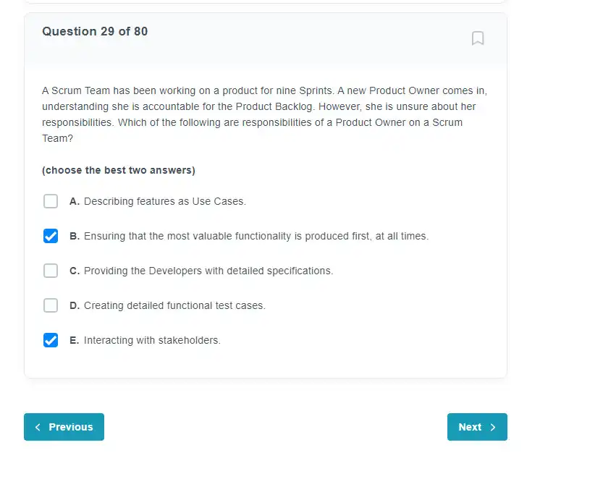This screenshot has height=487, width=603.
Task: Click the bold letter 'E.' option marker
Action: point(75,341)
